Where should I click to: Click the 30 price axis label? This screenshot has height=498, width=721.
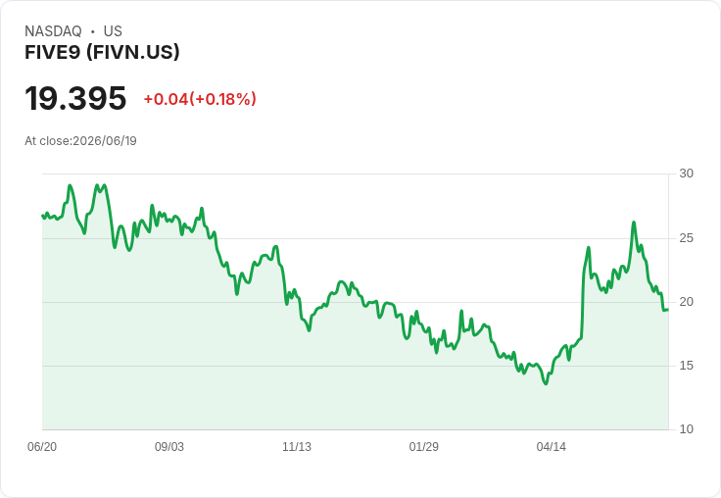[x=686, y=174]
